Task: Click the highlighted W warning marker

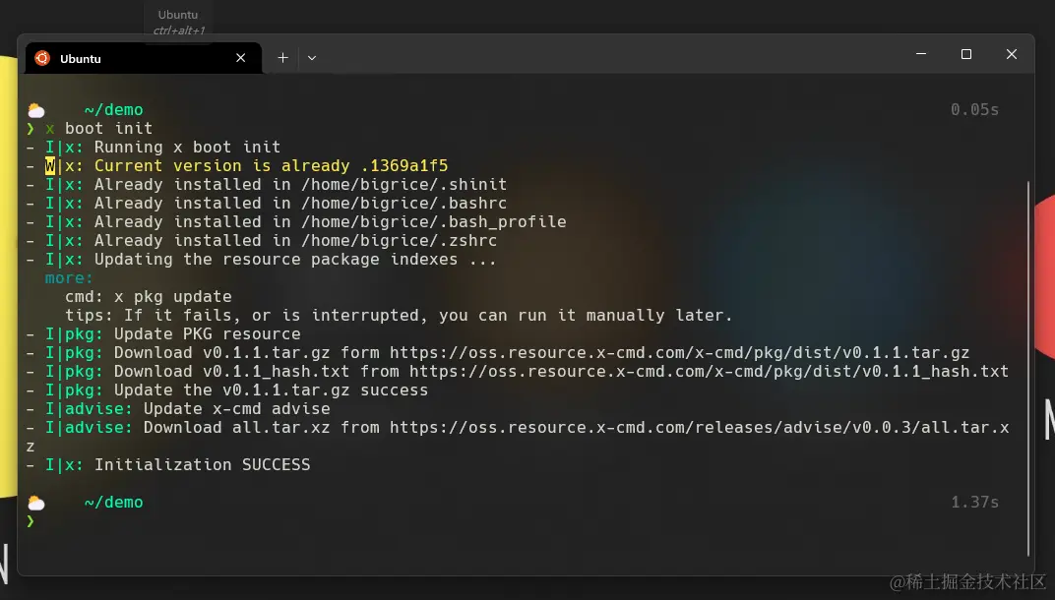Action: coord(50,166)
